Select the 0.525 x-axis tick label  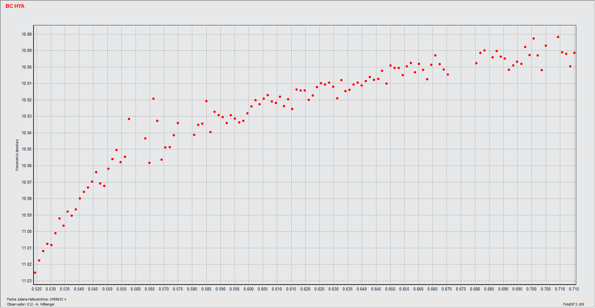pos(37,289)
